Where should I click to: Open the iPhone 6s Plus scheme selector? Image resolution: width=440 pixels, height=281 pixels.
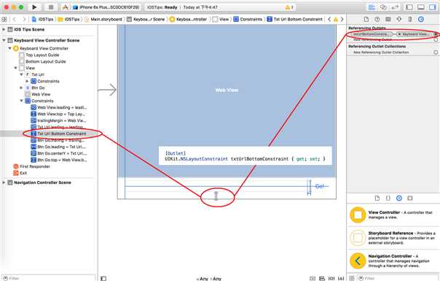click(x=106, y=7)
